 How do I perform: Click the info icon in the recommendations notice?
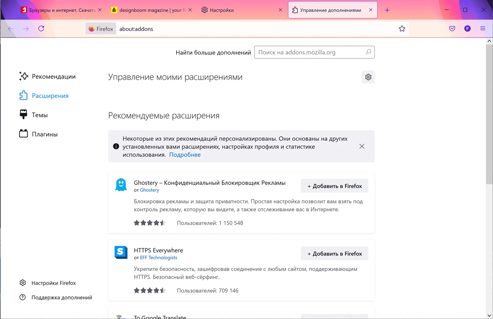click(116, 146)
